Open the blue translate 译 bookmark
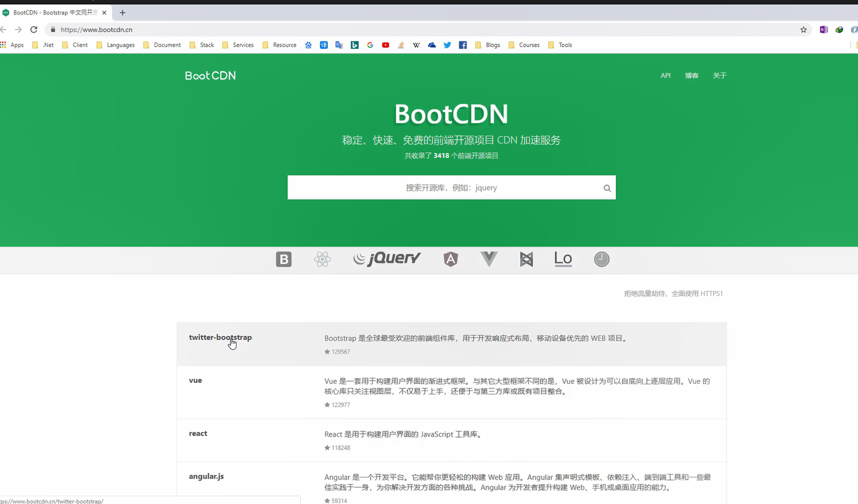The image size is (858, 504). [x=323, y=45]
